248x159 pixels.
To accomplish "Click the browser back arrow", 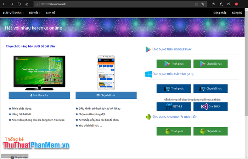I will coord(4,4).
